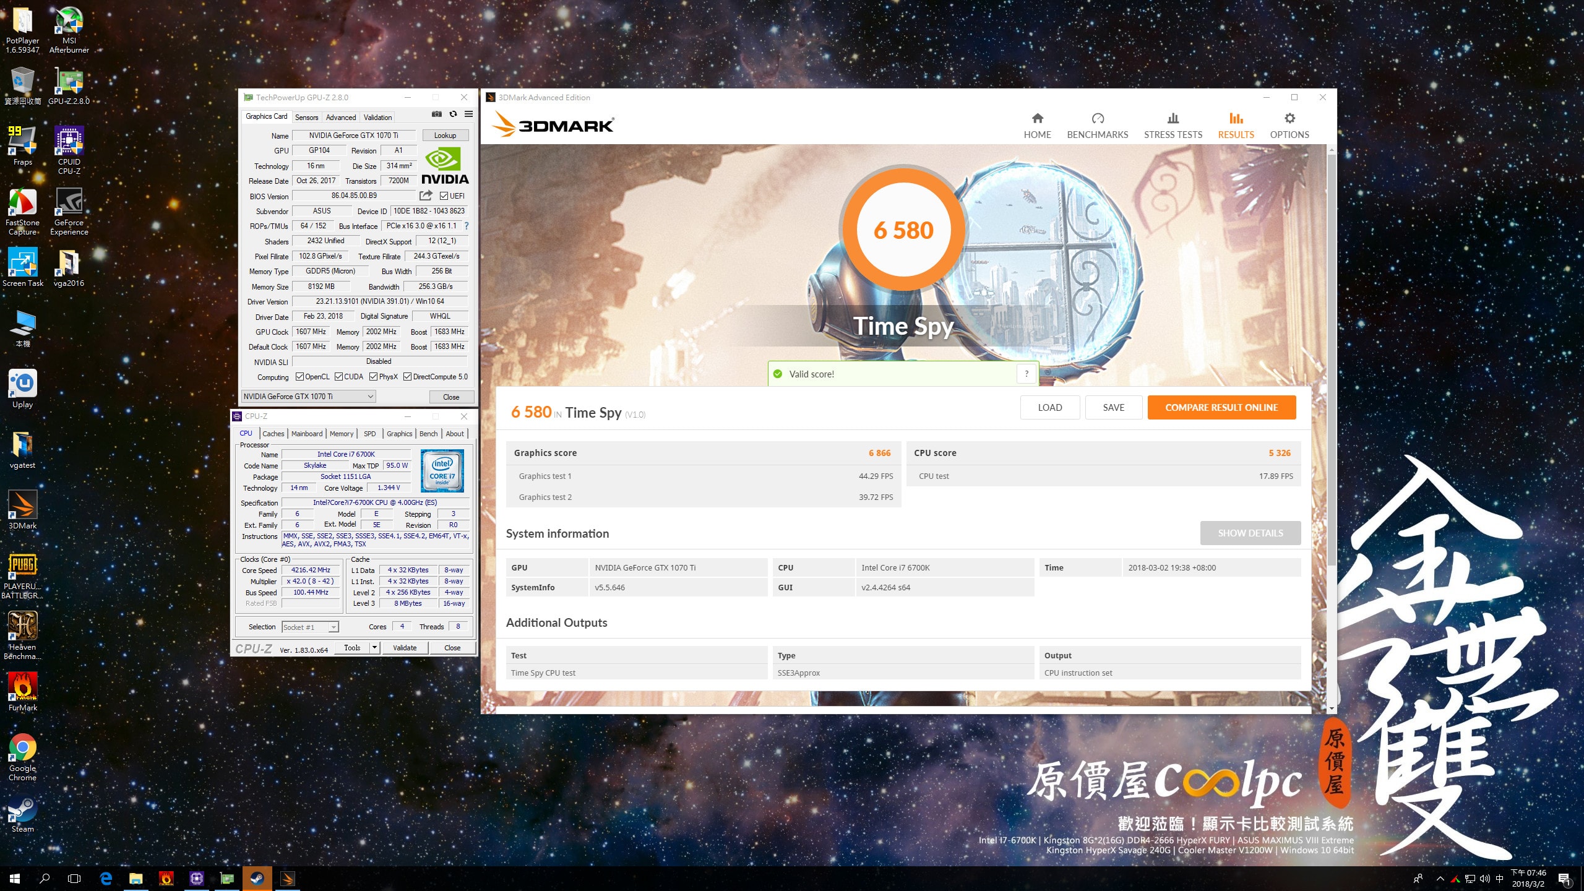Open the vgatest desktop icon
Image resolution: width=1584 pixels, height=891 pixels.
pyautogui.click(x=23, y=449)
